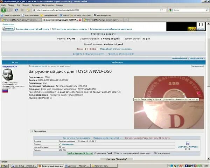This screenshot has width=210, height=168.
Task: Open the Руководства по рем bookmark
Action: [81, 15]
